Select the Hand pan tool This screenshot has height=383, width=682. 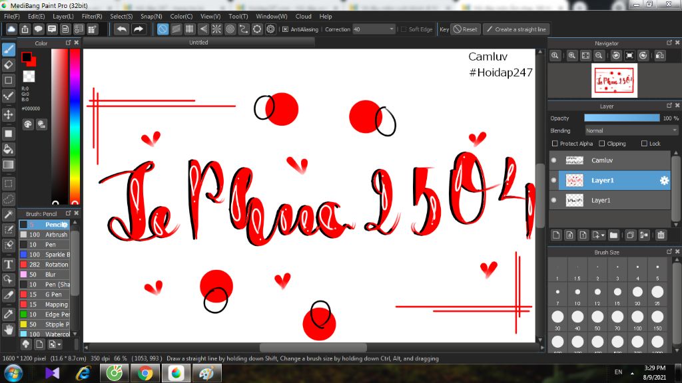8,330
